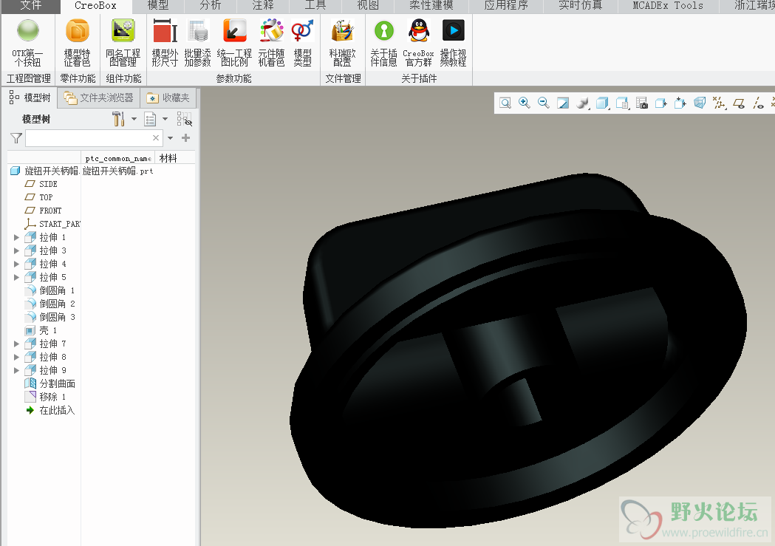
Task: Toggle datum axis display eye icon
Action: pyautogui.click(x=758, y=103)
